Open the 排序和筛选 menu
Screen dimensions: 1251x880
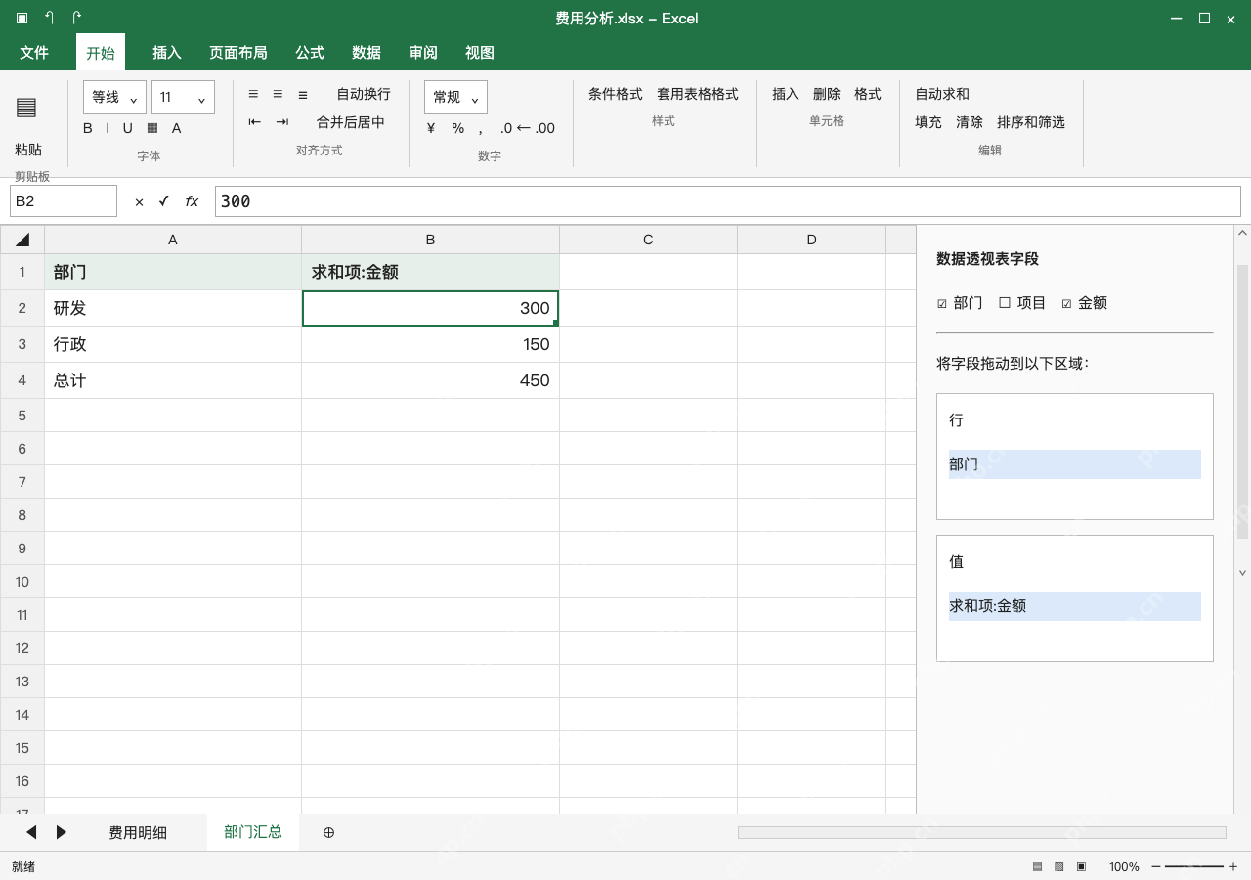pos(1031,122)
